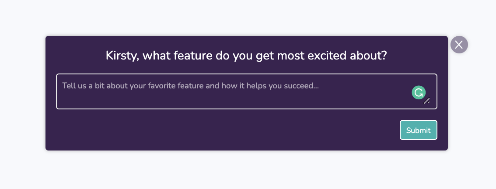Click the gray circle close control beside the modal

[x=459, y=45]
